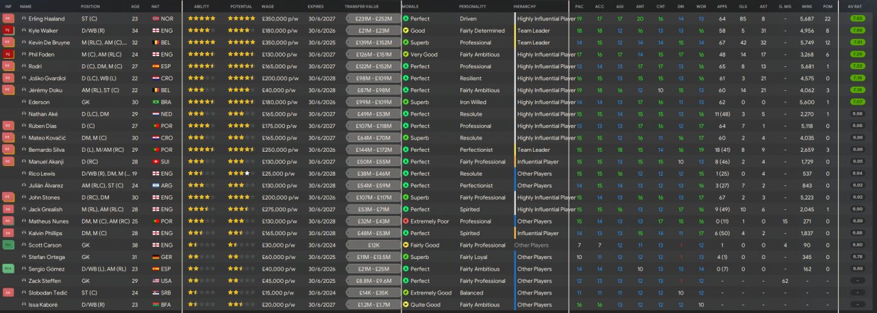Click the Norway flag for Erling Haaland
The height and width of the screenshot is (313, 877).
pyautogui.click(x=155, y=18)
